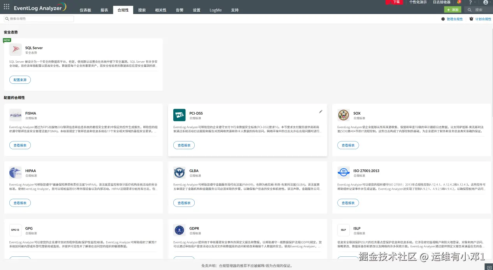Click the SQL Server card title
The height and width of the screenshot is (270, 493).
34,48
